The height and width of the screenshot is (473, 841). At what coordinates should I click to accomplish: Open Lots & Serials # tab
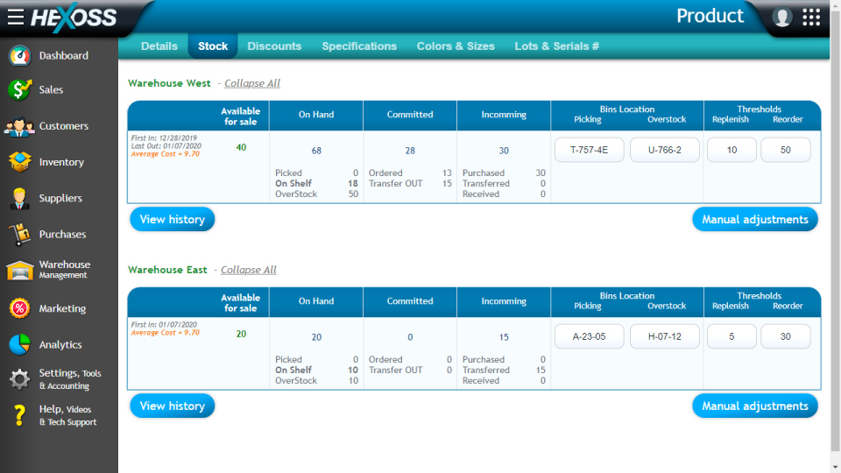point(557,46)
